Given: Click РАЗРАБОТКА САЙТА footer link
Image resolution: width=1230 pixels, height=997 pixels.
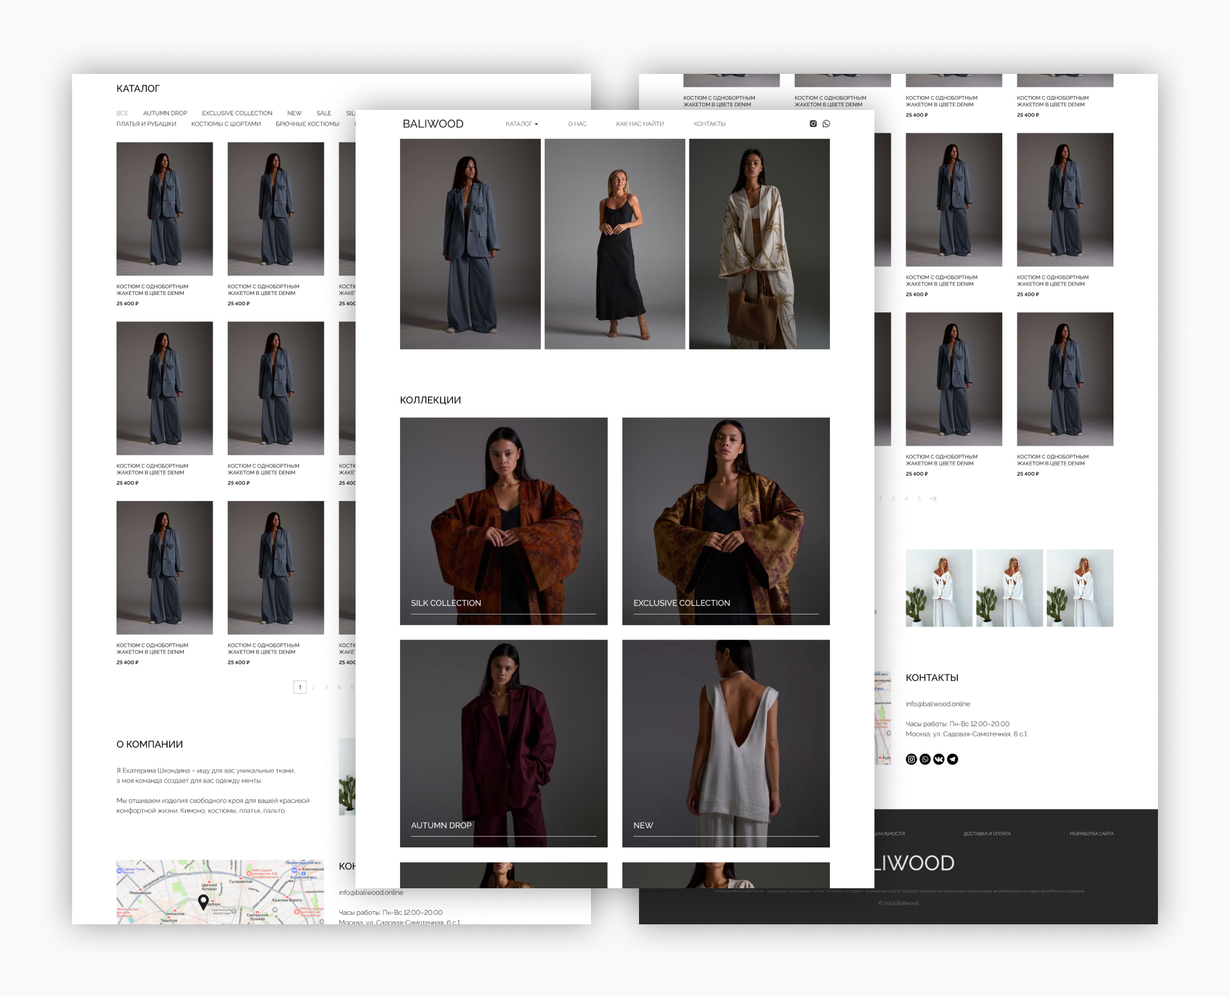Looking at the screenshot, I should point(1091,834).
